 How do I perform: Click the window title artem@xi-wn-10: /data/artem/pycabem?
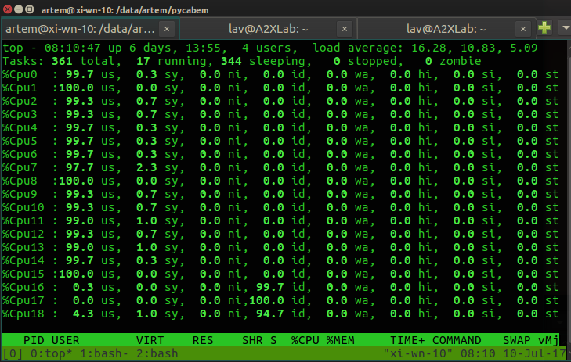click(125, 10)
